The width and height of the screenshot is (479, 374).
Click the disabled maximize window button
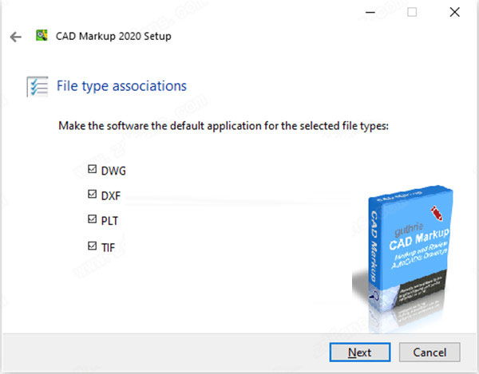pyautogui.click(x=412, y=12)
